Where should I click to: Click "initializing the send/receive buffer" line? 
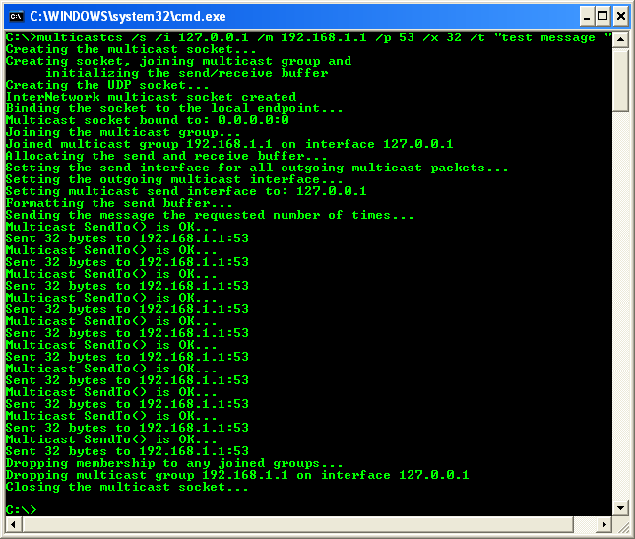point(187,73)
